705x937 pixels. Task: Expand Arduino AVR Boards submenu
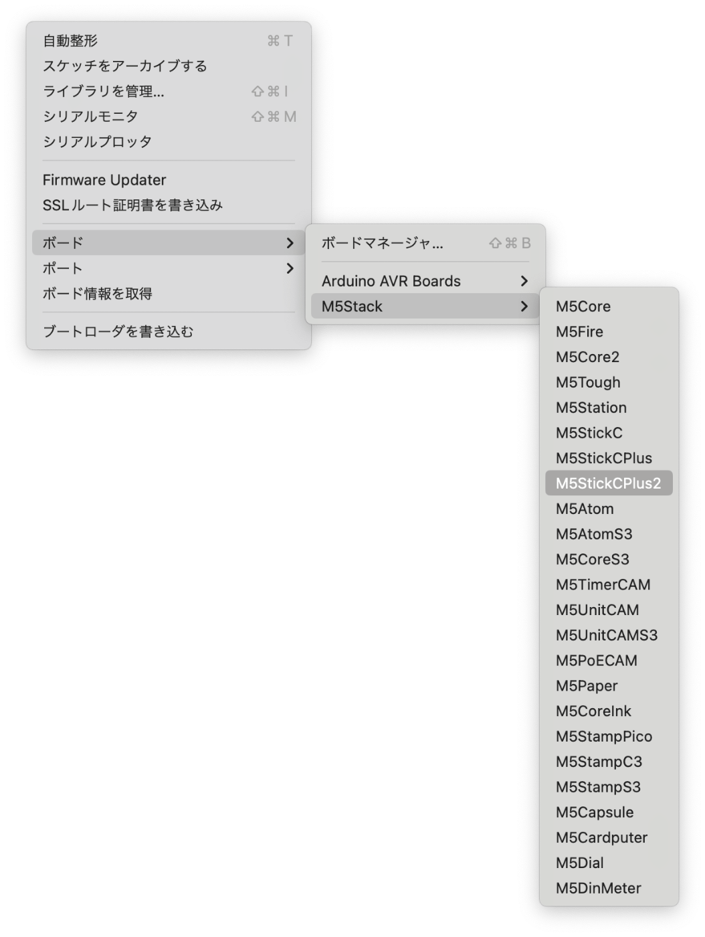pos(425,281)
